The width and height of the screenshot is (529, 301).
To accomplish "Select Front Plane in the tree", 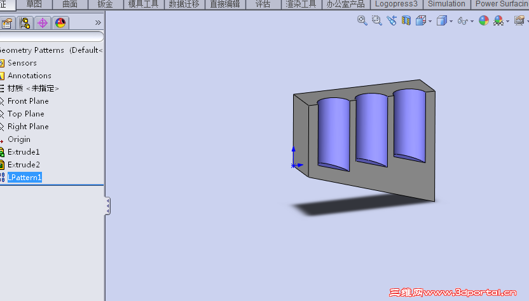I will tap(28, 101).
